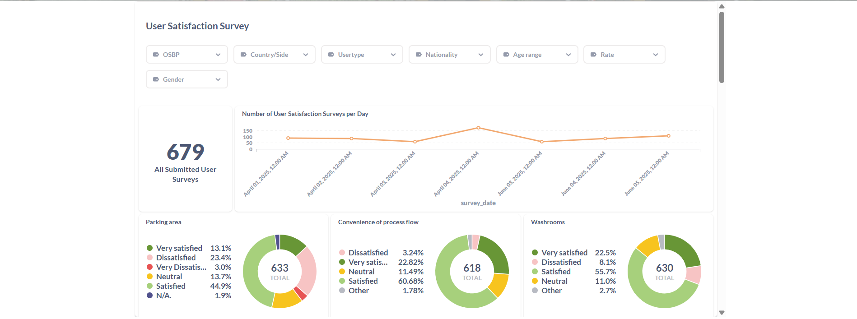
Task: Toggle Dissatisfied series in Convenience legend
Action: [368, 253]
